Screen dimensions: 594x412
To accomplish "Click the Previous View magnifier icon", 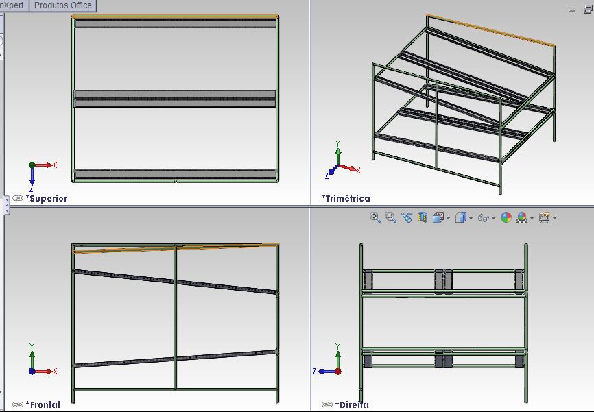I will (x=406, y=216).
